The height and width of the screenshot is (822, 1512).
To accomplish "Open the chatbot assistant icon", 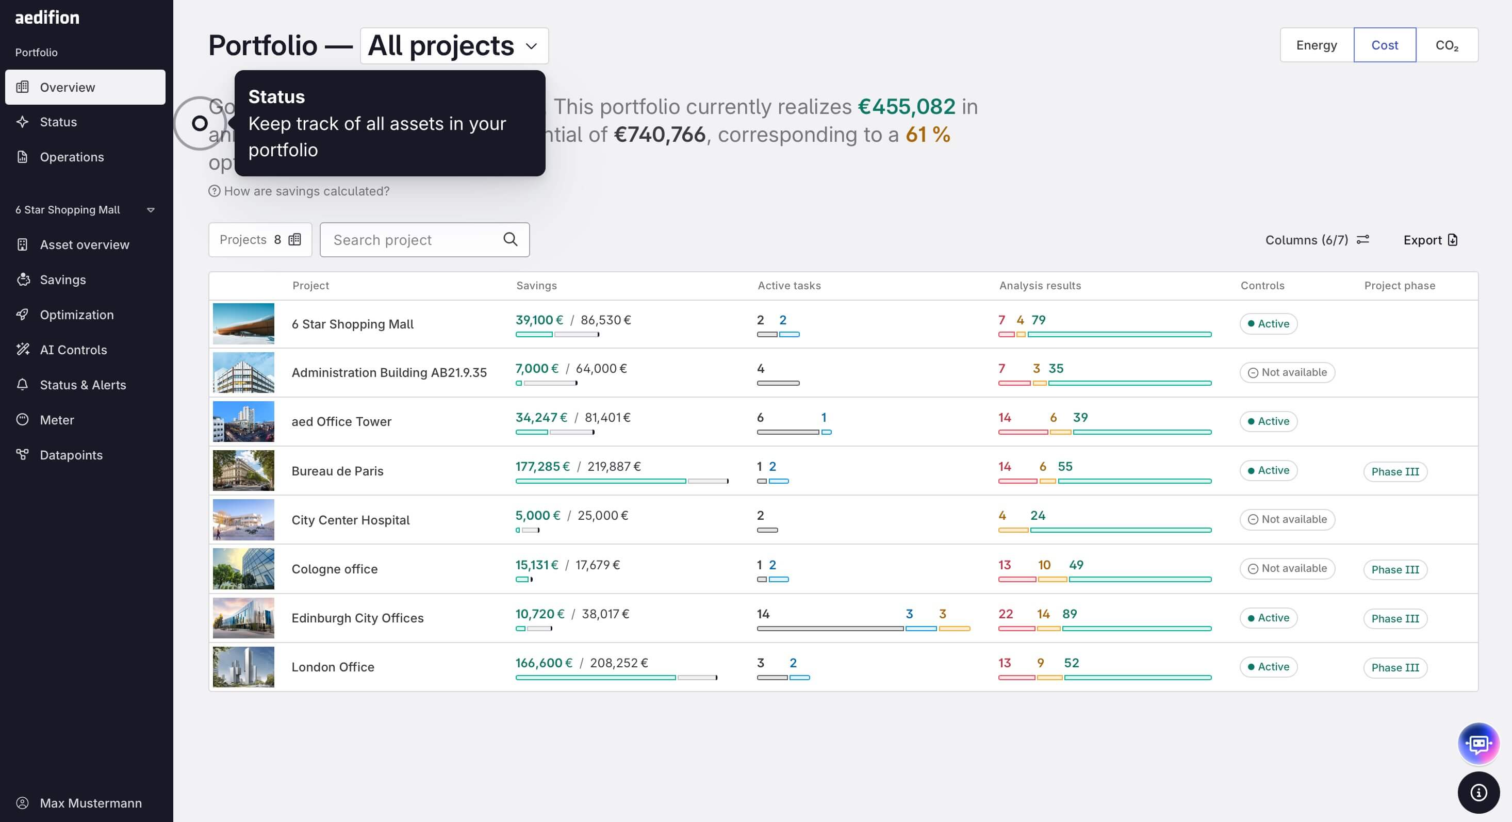I will (1478, 743).
